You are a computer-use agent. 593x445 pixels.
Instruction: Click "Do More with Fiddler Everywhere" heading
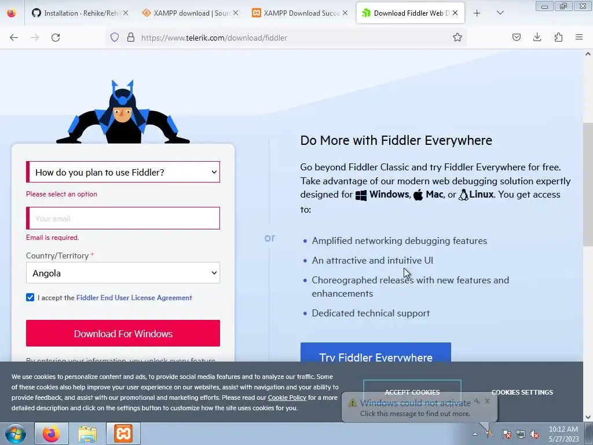pyautogui.click(x=396, y=140)
